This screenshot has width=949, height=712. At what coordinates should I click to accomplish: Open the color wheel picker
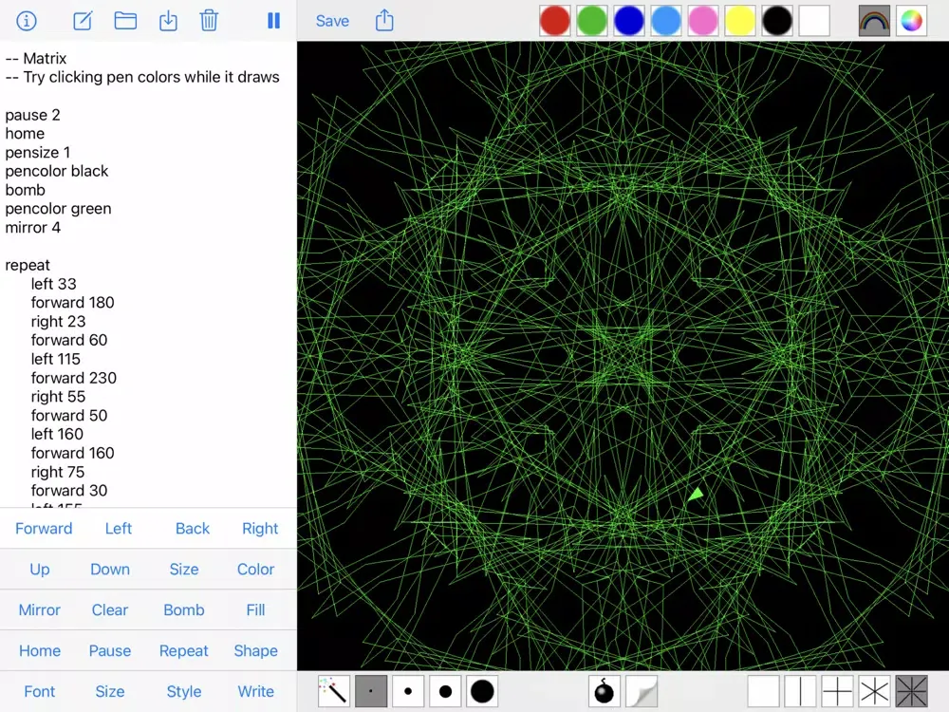coord(911,21)
